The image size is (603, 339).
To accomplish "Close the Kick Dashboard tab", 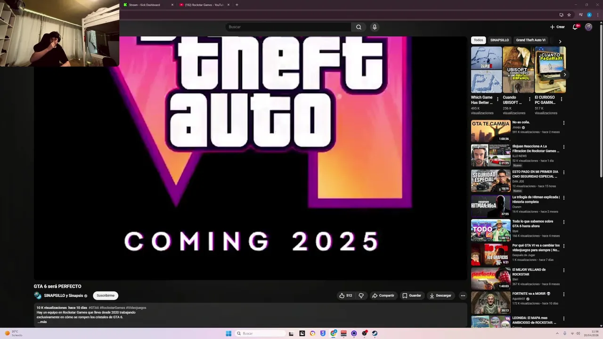I will pyautogui.click(x=172, y=5).
